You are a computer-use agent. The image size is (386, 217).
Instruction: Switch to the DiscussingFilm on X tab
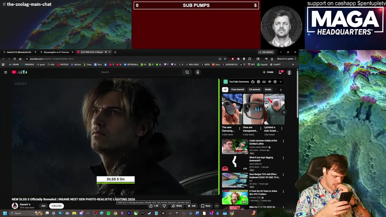tap(56, 52)
